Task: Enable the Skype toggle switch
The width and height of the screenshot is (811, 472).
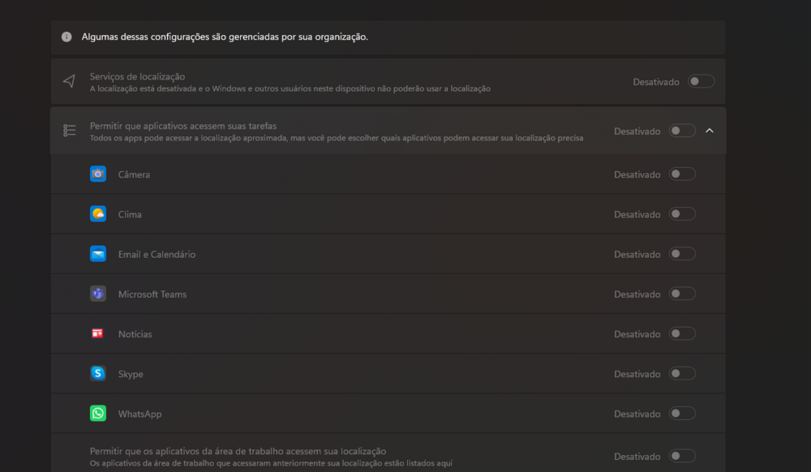Action: point(682,373)
